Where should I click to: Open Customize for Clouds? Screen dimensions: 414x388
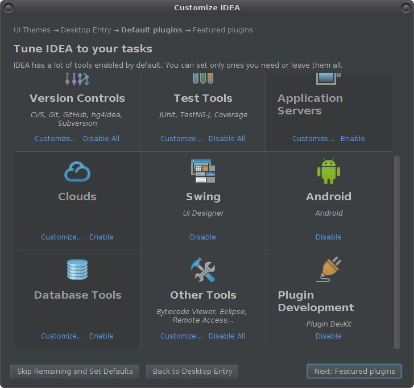pos(62,237)
